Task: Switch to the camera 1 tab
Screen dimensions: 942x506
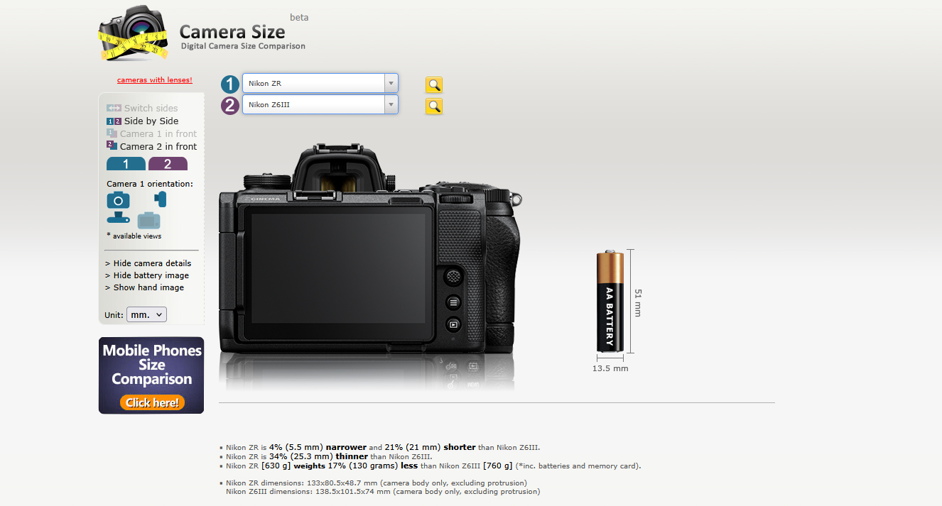Action: coord(126,164)
